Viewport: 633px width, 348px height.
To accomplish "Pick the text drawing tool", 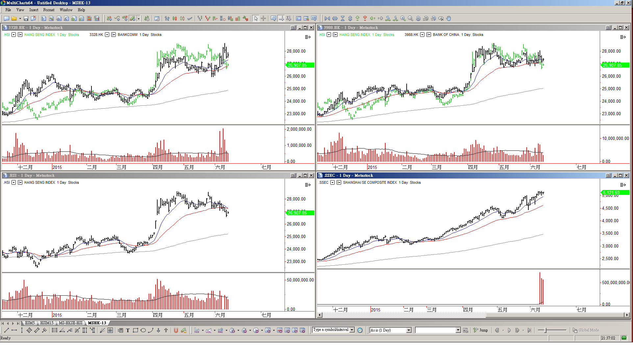I will [128, 331].
